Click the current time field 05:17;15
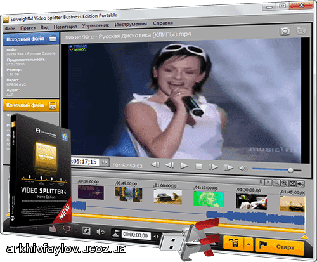The height and width of the screenshot is (262, 317). 86,162
